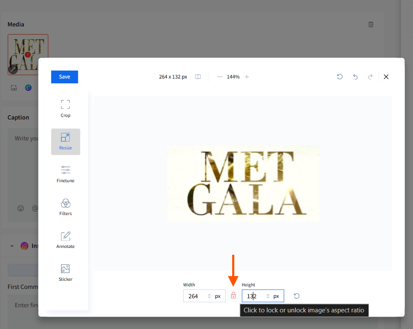
Task: Open the Canva design icon
Action: click(28, 87)
